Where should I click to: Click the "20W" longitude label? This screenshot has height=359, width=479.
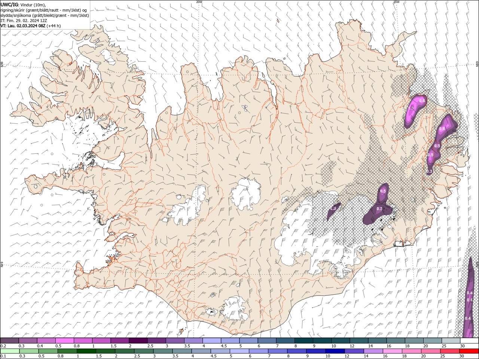(199, 2)
